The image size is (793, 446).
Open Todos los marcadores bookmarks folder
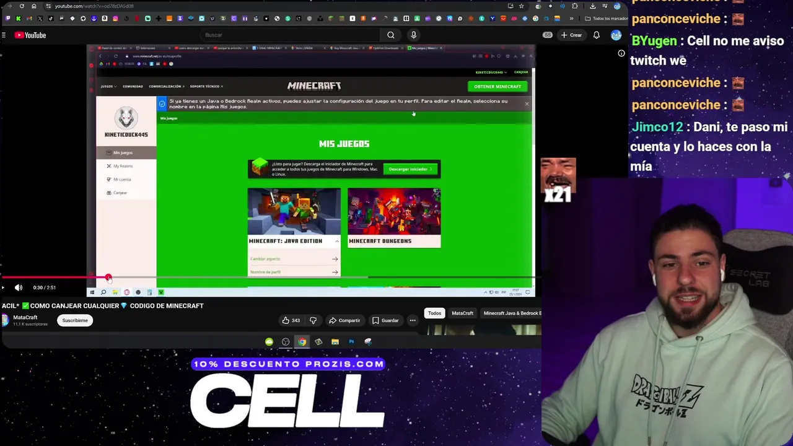click(x=607, y=19)
